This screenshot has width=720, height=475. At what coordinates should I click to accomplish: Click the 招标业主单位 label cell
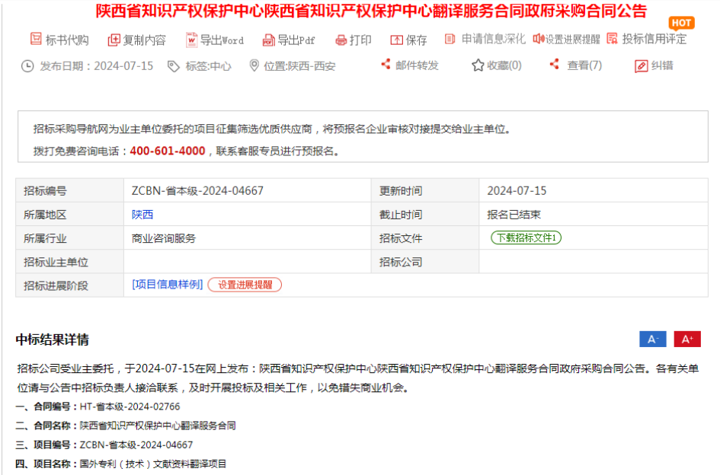tap(70, 262)
